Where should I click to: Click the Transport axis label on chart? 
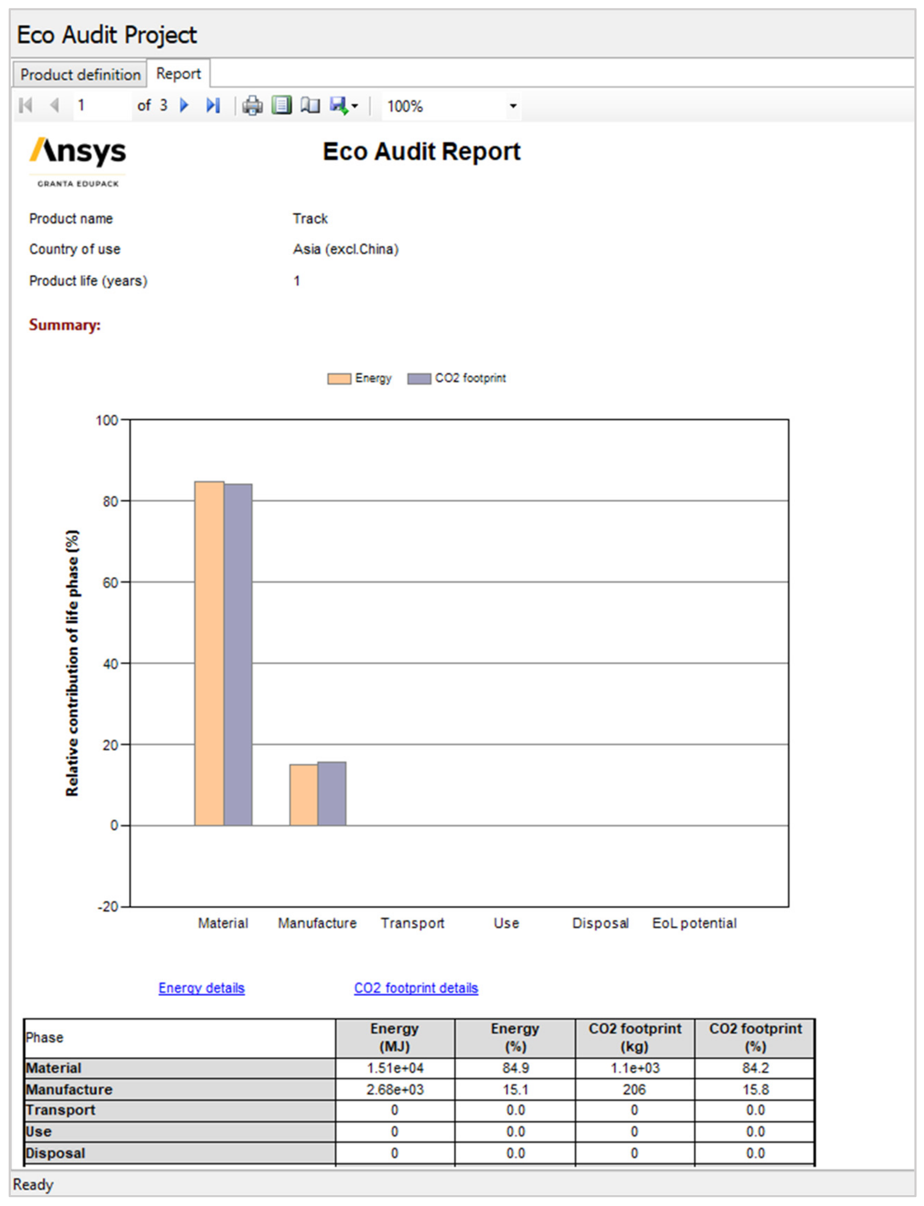click(x=412, y=923)
